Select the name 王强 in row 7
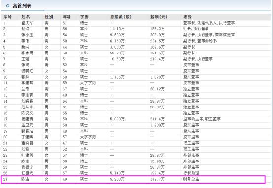Viewport: 273px width, 188px height. point(25,59)
